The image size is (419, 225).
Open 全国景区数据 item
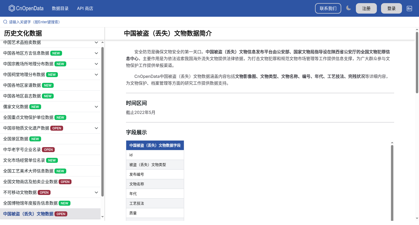click(x=50, y=139)
